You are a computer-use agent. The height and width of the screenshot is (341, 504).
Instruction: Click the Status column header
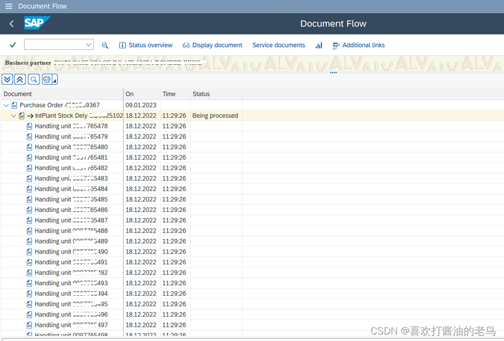(216, 94)
